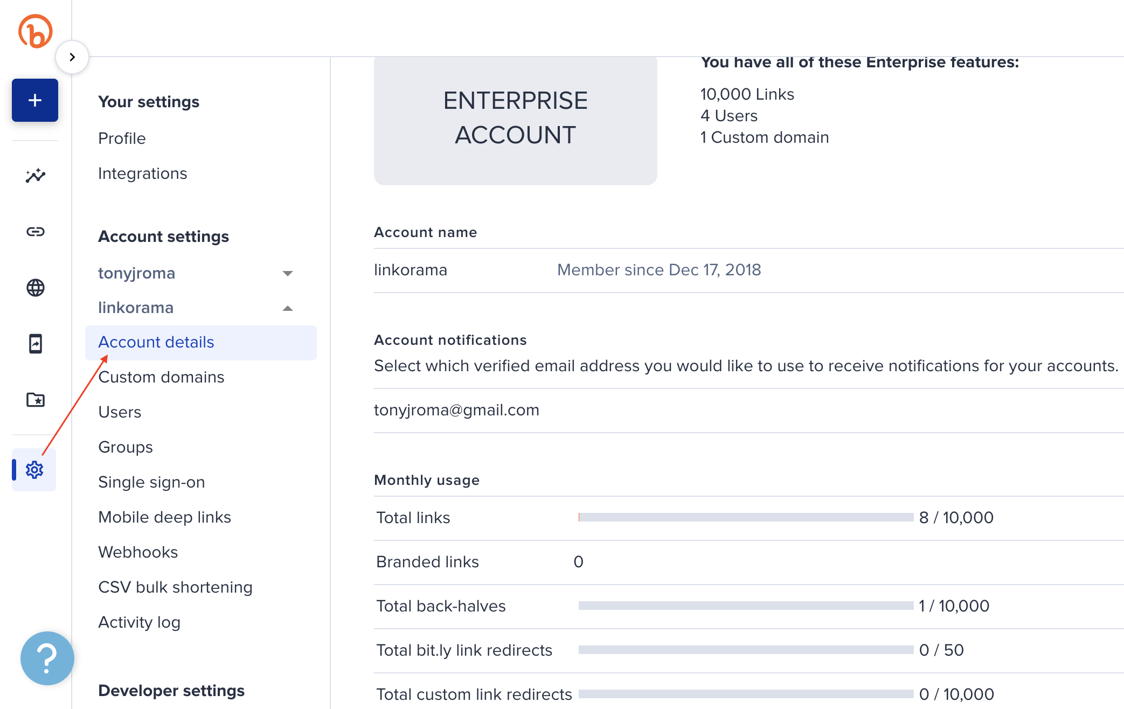Click the Branded links row label
Image resolution: width=1124 pixels, height=709 pixels.
tap(427, 562)
